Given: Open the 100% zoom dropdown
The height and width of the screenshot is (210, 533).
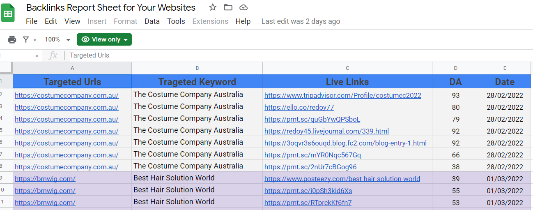Looking at the screenshot, I should pyautogui.click(x=57, y=39).
